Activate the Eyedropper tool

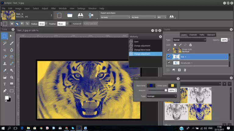[x=5, y=70]
